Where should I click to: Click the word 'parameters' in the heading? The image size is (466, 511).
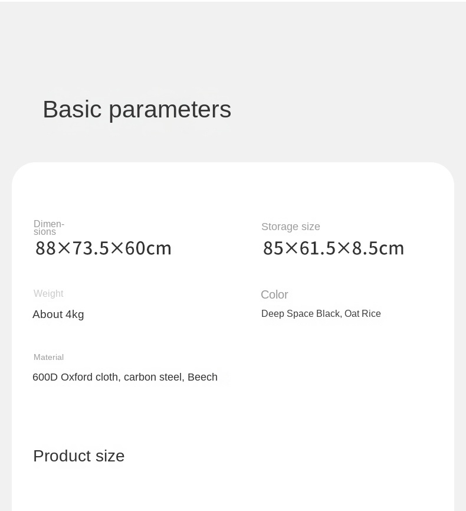pos(170,110)
